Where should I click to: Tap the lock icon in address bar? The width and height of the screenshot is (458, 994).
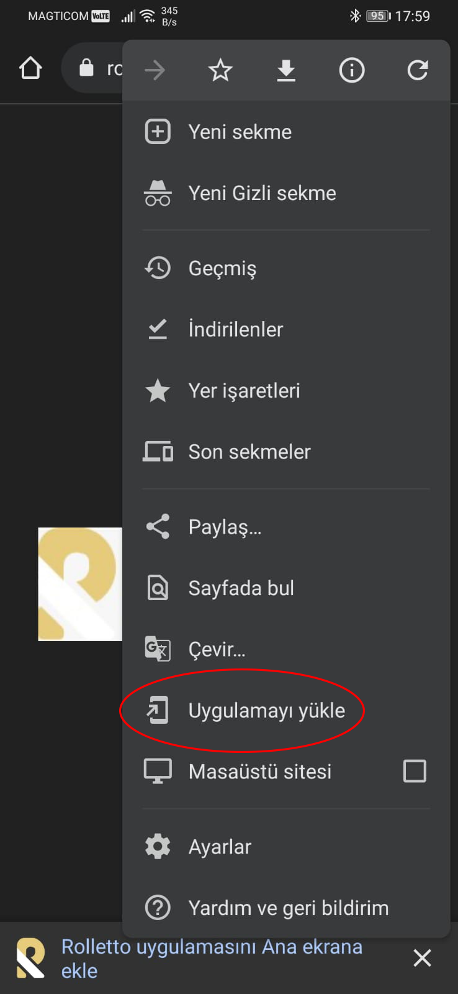(x=86, y=68)
